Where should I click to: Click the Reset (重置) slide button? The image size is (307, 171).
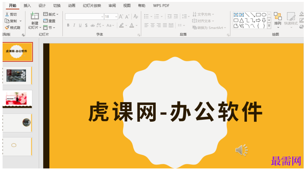(x=49, y=21)
